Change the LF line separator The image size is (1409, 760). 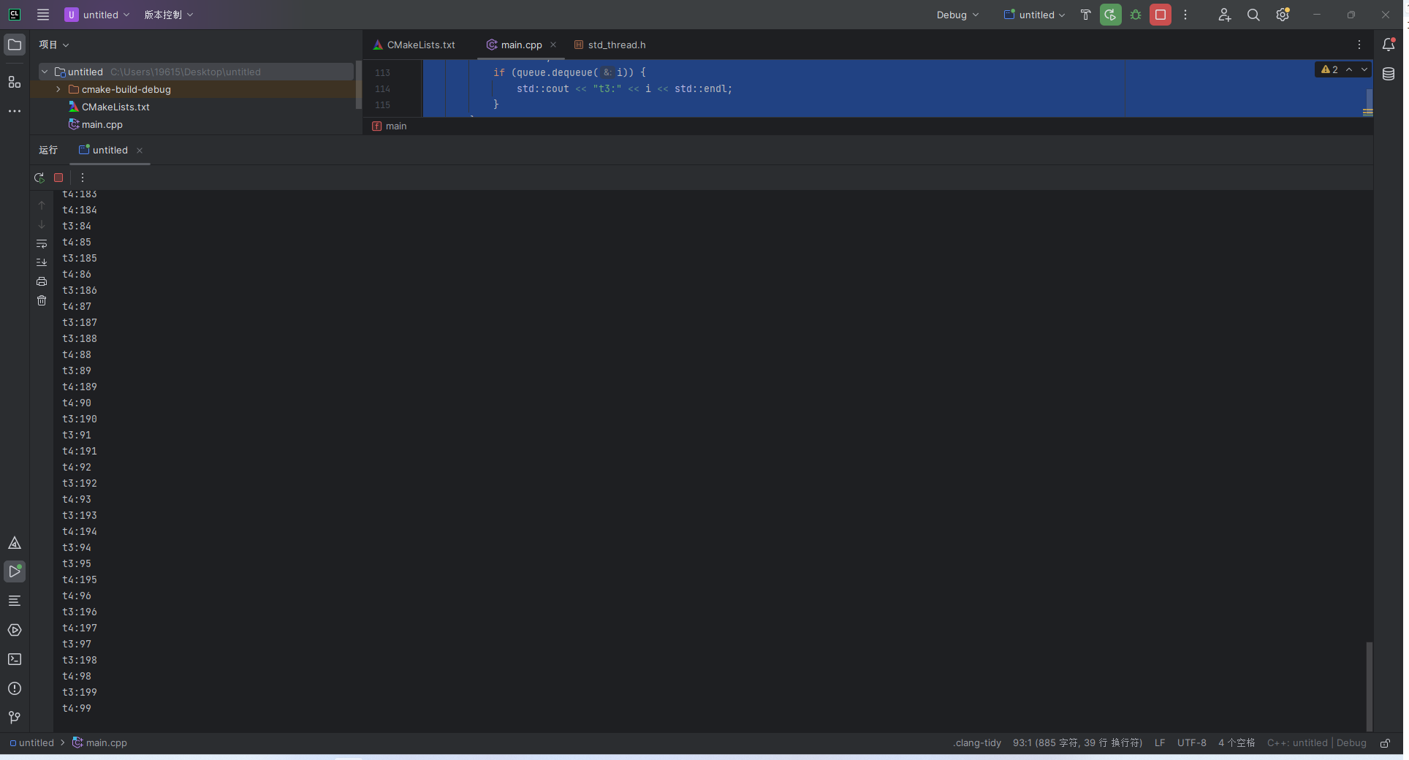click(1160, 742)
